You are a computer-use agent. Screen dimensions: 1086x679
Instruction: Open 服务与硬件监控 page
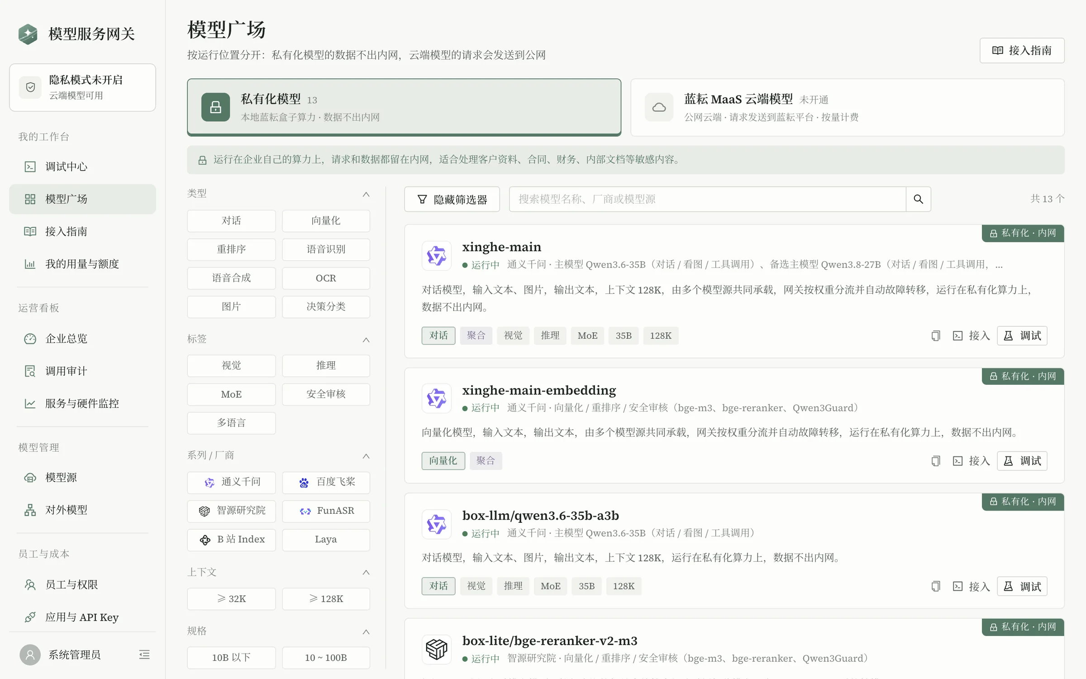82,403
